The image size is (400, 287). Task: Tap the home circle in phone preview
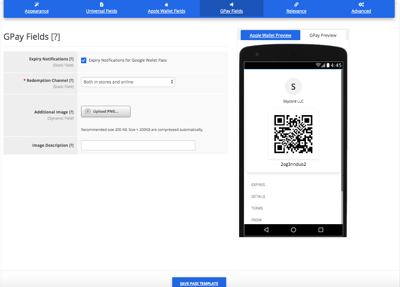293,230
